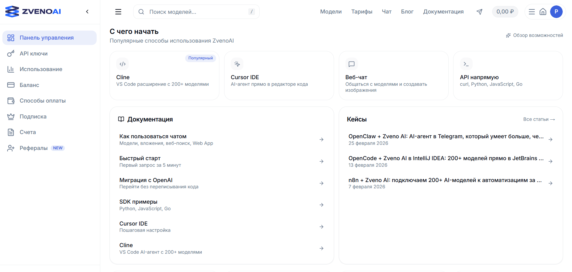The image size is (572, 272).
Task: Focus the "Поиск моделей..." search field
Action: [x=196, y=12]
